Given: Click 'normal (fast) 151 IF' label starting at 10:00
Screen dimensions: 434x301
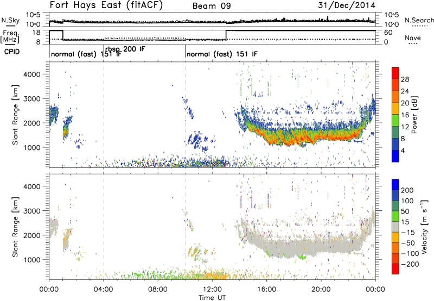Looking at the screenshot, I should click(x=222, y=54).
